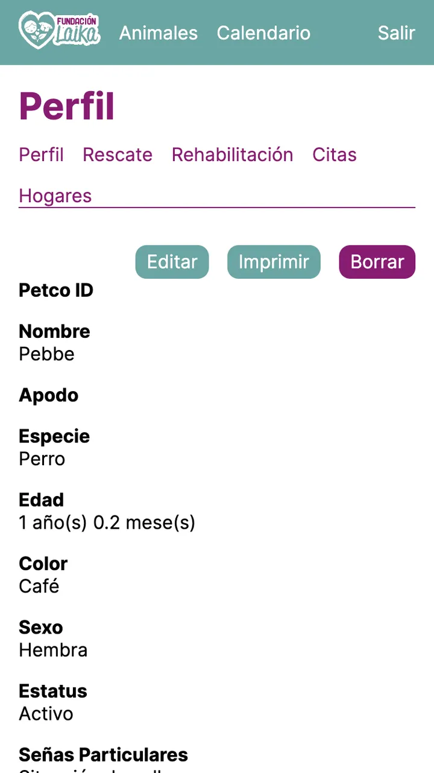Click the status value Activo

(46, 713)
